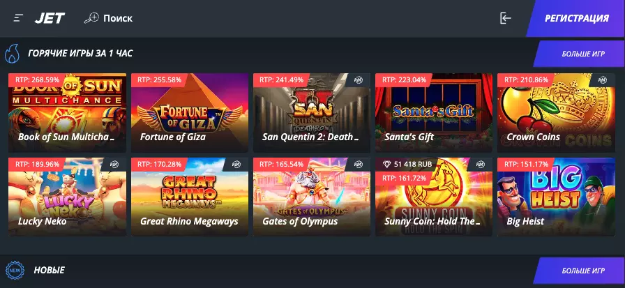Click the flame icon beside hot games

coord(12,54)
